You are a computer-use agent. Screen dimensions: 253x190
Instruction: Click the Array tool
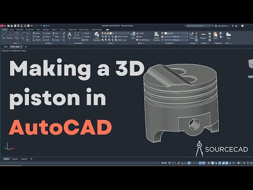click(x=56, y=40)
